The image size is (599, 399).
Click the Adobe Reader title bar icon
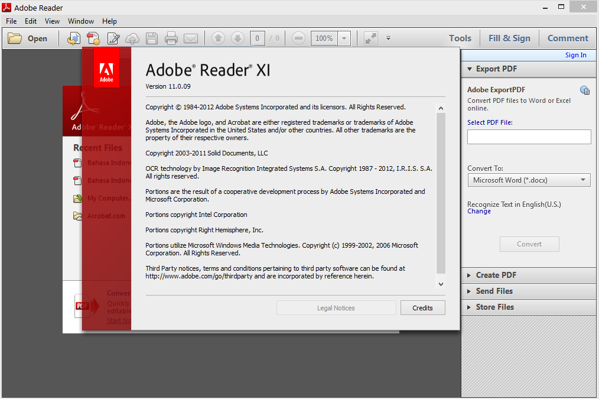point(6,7)
